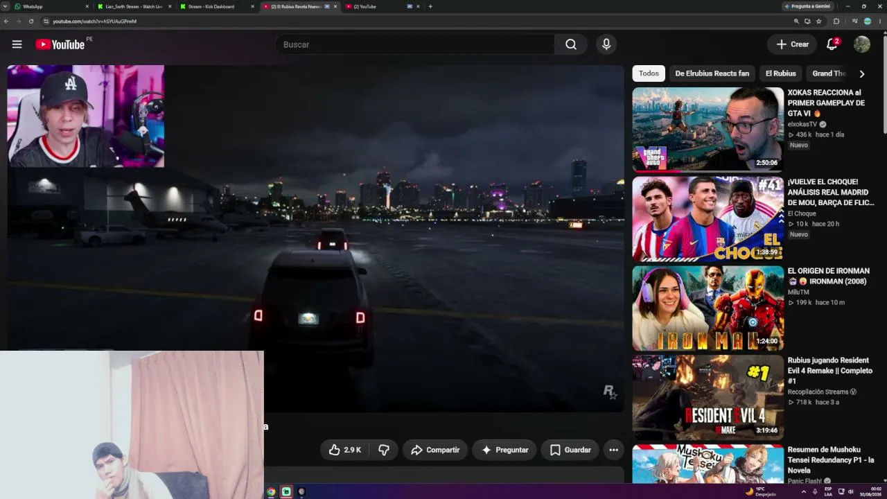The width and height of the screenshot is (887, 499).
Task: Select the El Rubius filter chip
Action: 780,73
